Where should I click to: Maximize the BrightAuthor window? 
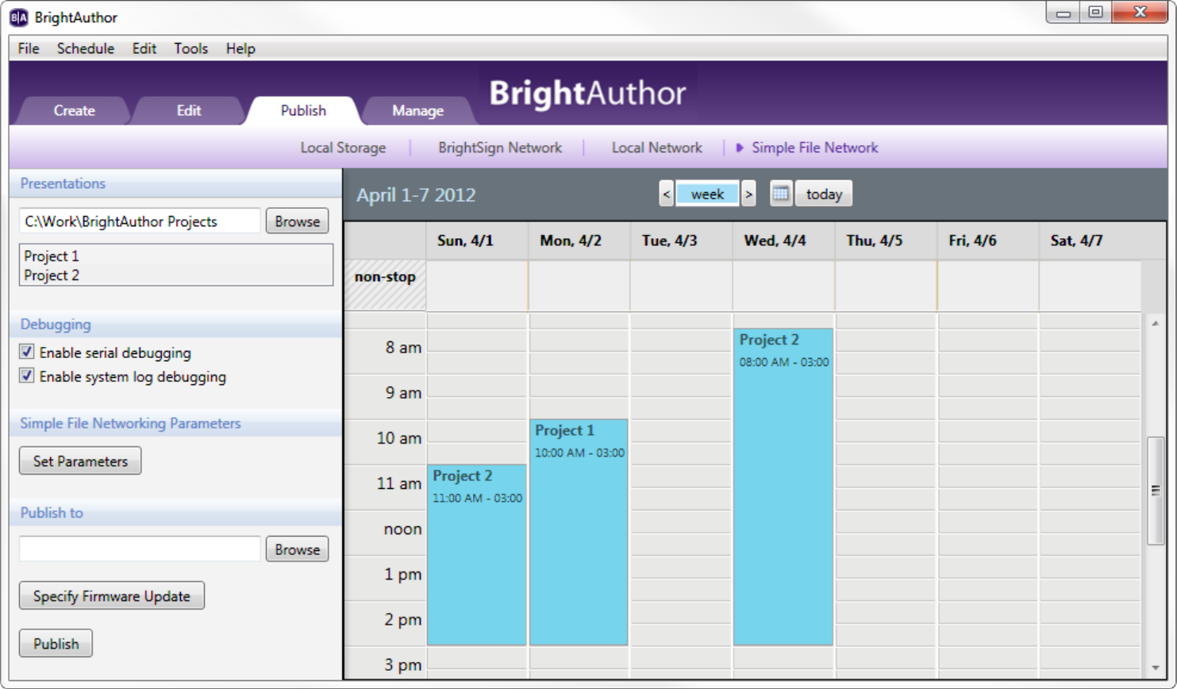tap(1095, 13)
